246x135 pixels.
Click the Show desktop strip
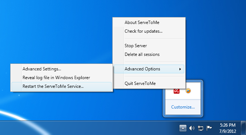(x=243, y=128)
